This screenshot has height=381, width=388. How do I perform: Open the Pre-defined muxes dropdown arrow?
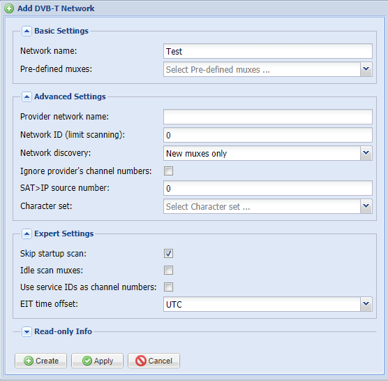click(366, 69)
